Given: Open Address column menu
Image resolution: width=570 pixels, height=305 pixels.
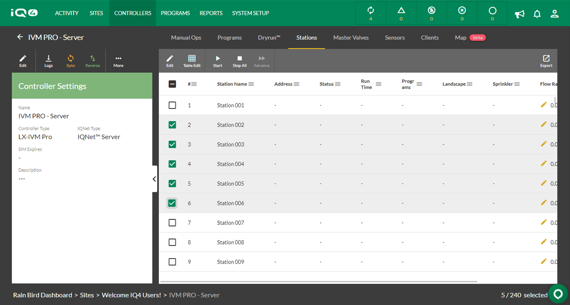Looking at the screenshot, I should 296,84.
